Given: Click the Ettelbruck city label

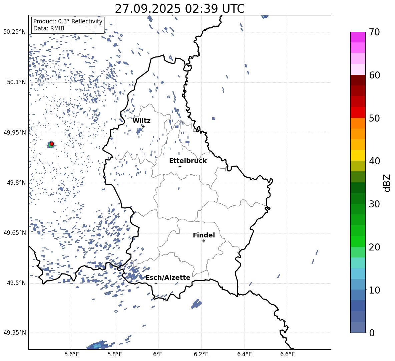Looking at the screenshot, I should pos(188,161).
